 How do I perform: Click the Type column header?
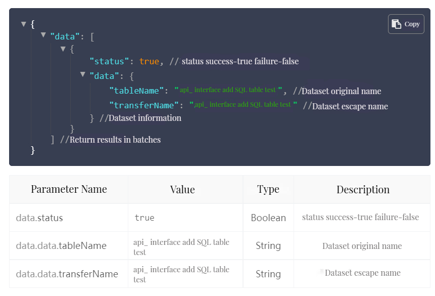click(268, 189)
